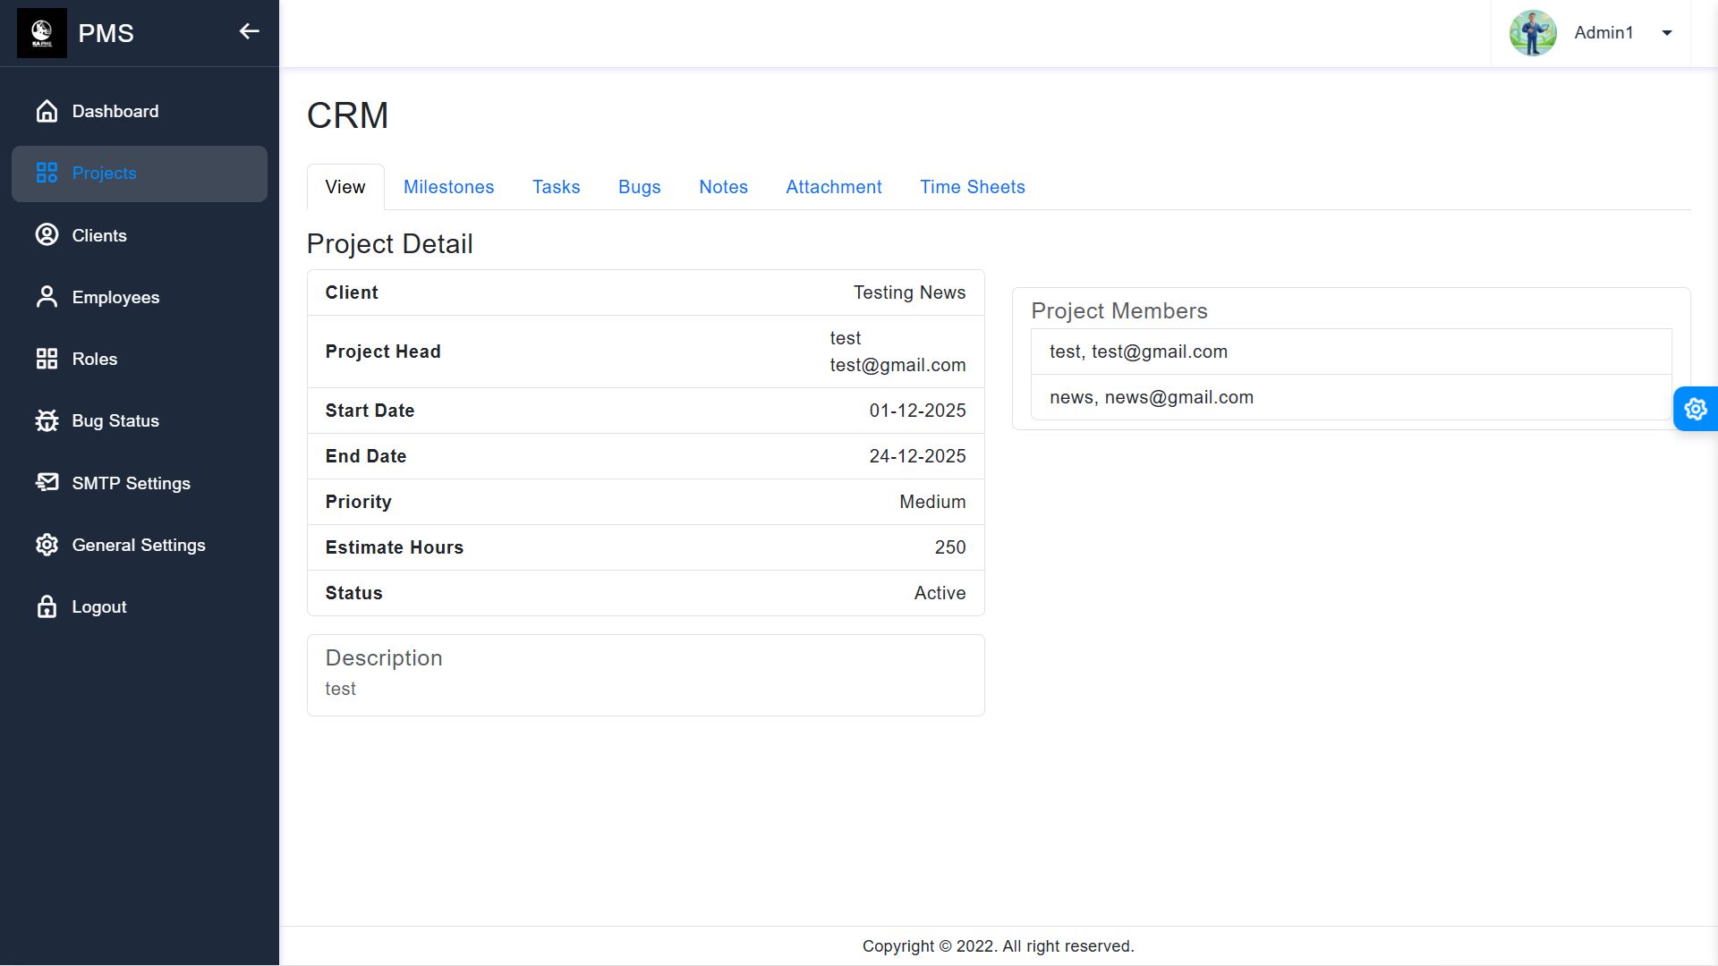
Task: Open the blue floating settings gear
Action: click(1695, 409)
